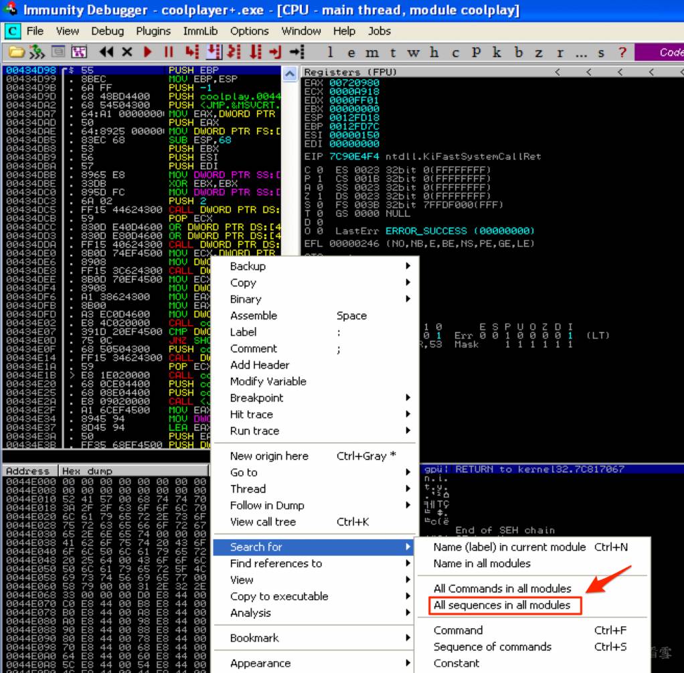Expand the Binary submenu
684x673 pixels.
tap(315, 299)
